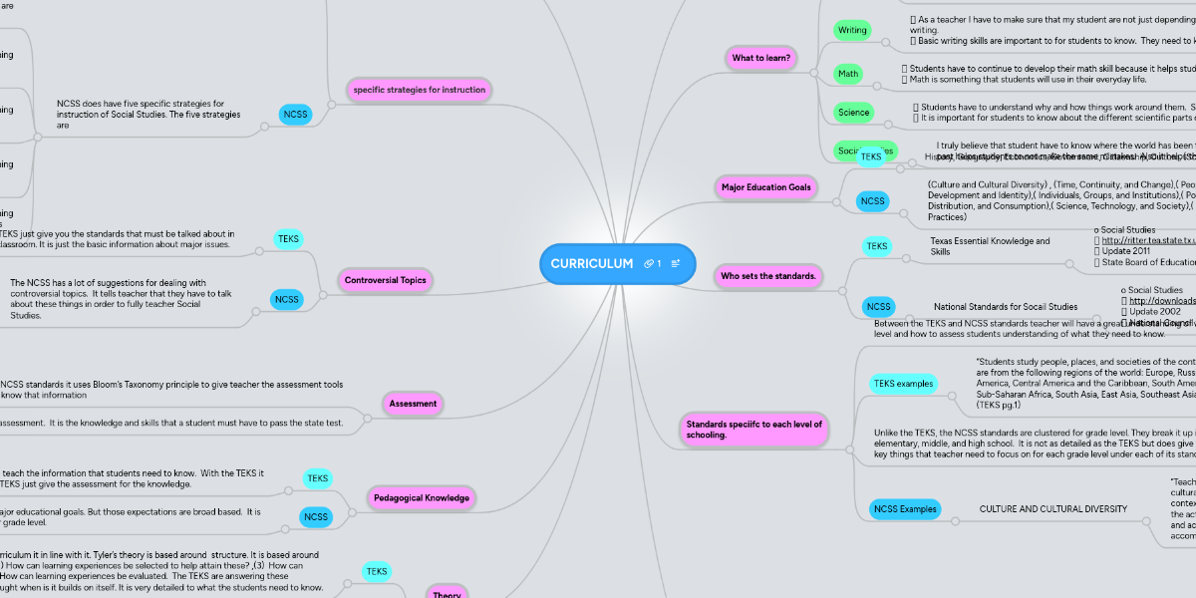Collapse the Social Studies branch connector circle
1196x598 pixels.
912,162
